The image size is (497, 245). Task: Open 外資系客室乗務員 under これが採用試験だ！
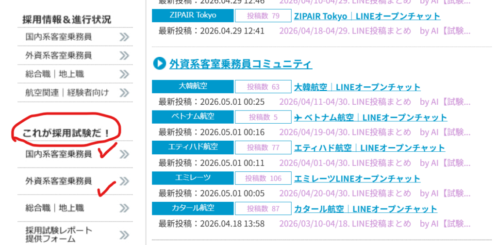pyautogui.click(x=59, y=181)
